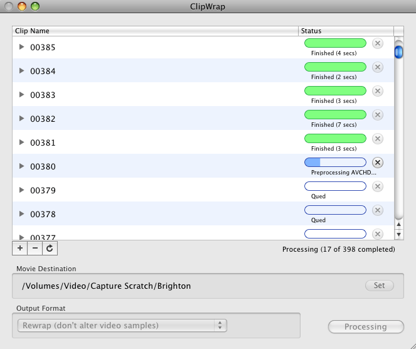
Task: Open disclosure triangle for clip 00381
Action: (21, 142)
